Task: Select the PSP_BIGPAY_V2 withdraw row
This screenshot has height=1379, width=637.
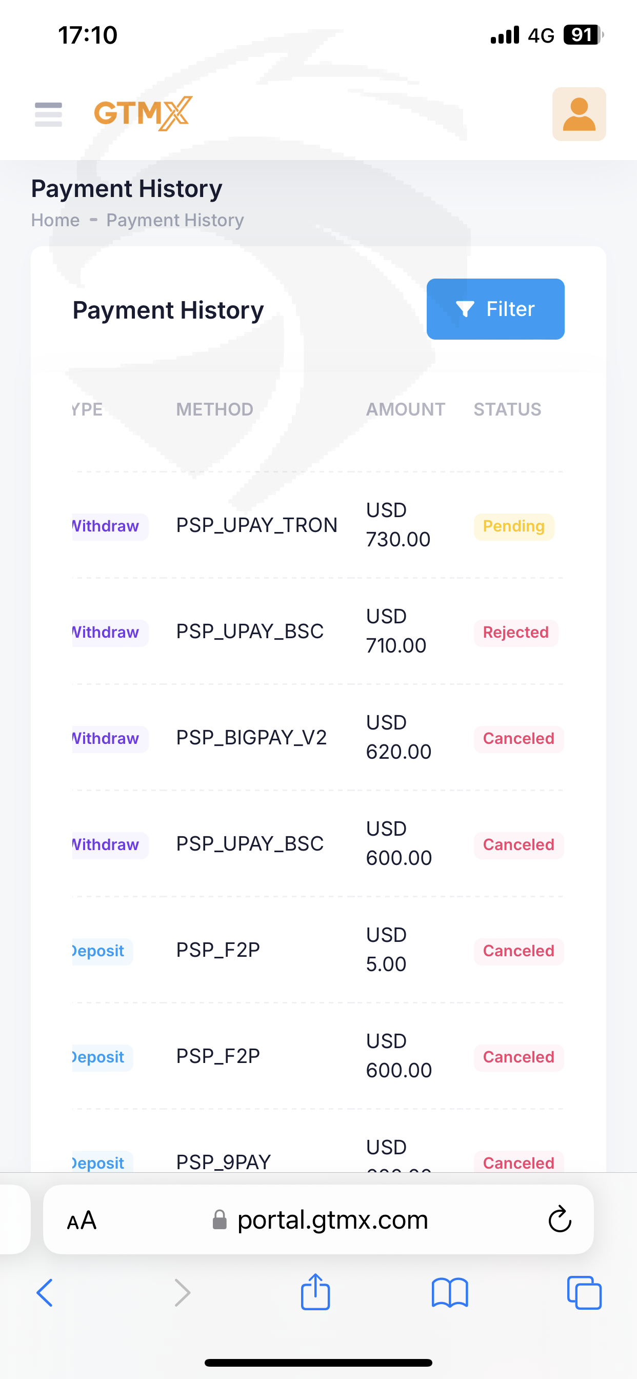Action: click(x=251, y=738)
